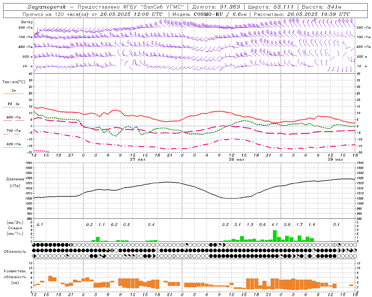Viewport: 372px width, 297px height.
Task: Click the red line sample under '2м' legend
Action: [13, 94]
